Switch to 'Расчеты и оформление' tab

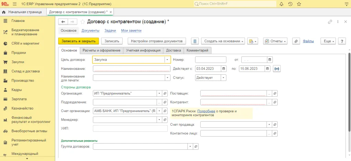(x=101, y=50)
